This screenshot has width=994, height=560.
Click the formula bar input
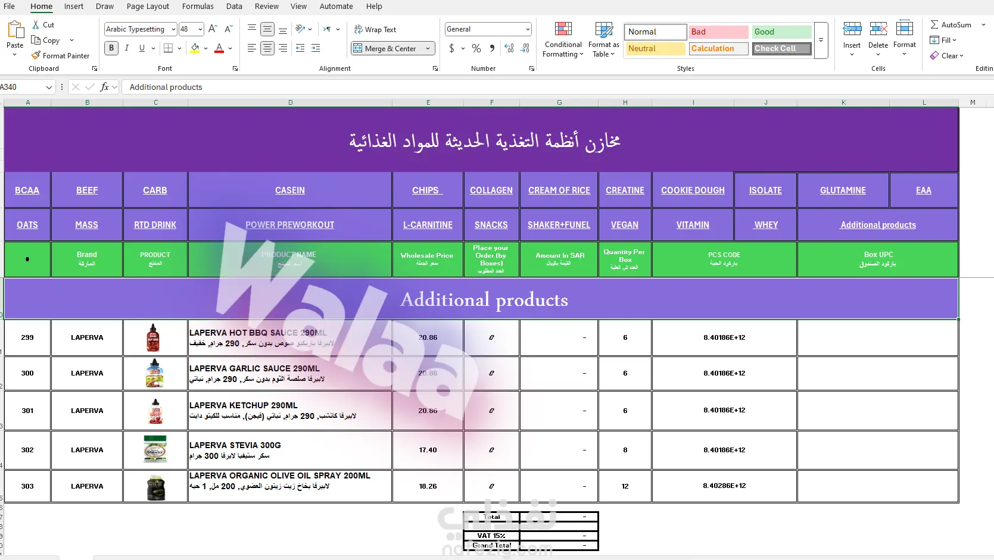pos(557,87)
